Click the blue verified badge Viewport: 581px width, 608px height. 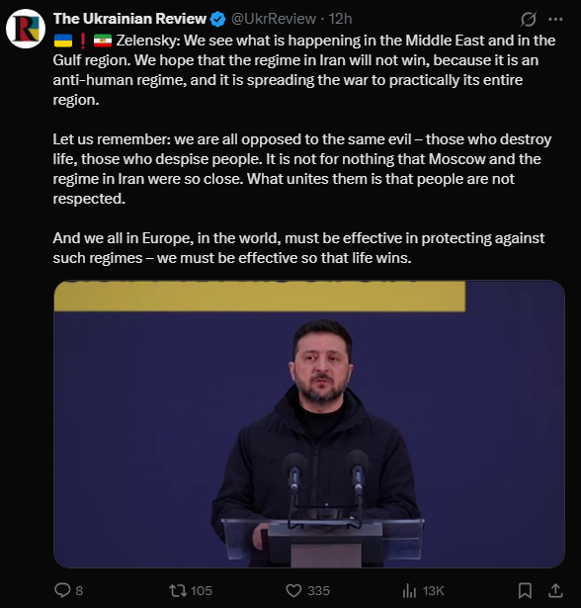(217, 19)
